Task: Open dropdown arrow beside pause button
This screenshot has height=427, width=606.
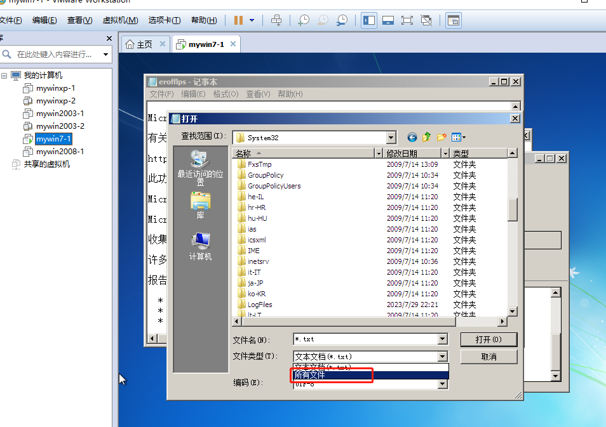Action: point(252,20)
